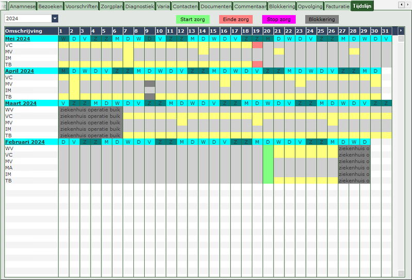Image resolution: width=412 pixels, height=280 pixels.
Task: Click the red Einde zorg legend
Action: click(x=236, y=19)
